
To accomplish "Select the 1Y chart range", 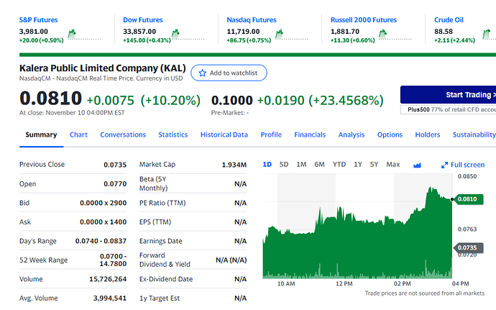I will (358, 165).
